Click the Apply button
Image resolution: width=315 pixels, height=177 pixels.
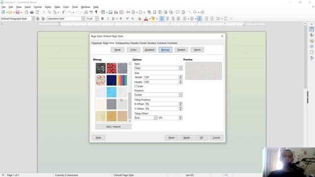187,138
